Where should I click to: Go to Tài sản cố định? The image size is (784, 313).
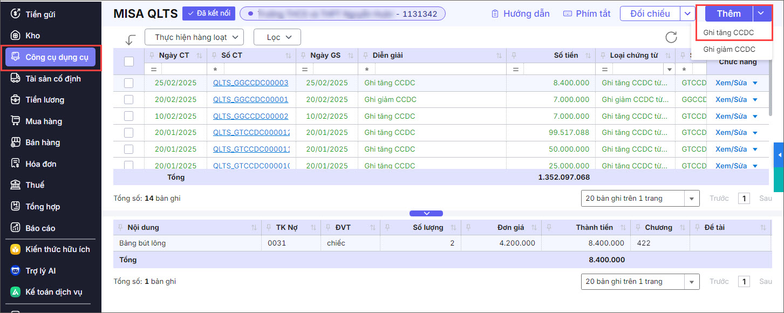[x=53, y=78]
